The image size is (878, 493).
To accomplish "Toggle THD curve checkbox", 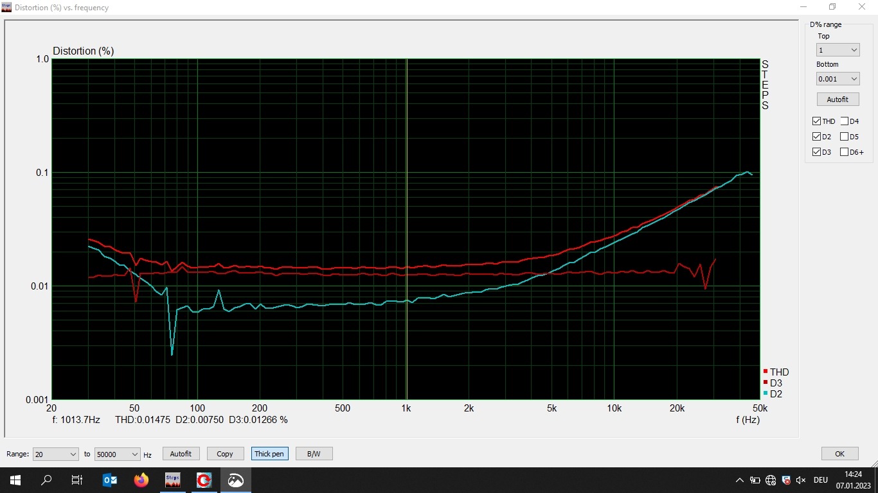I will coord(816,121).
